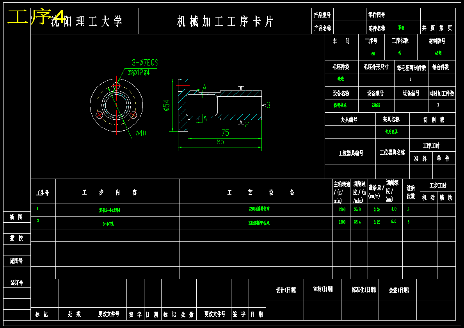
Task: Click the title 机械加工工序卡片
Action: [x=225, y=21]
